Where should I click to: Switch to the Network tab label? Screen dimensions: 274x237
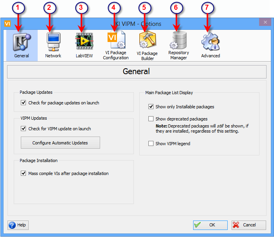53,56
